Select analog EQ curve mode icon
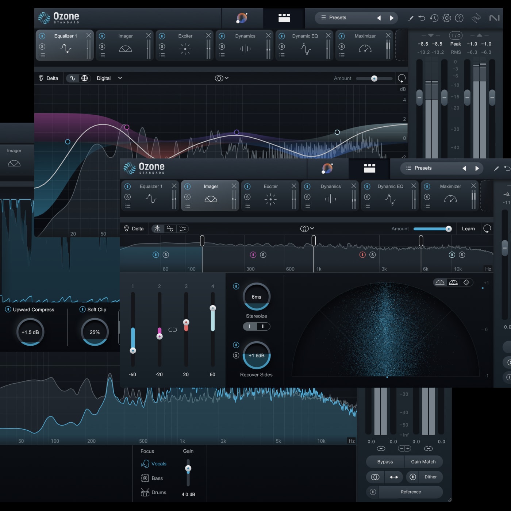The image size is (511, 511). coord(73,78)
